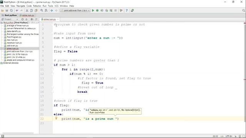Image resolution: width=246 pixels, height=138 pixels.
Task: Click the Save All toolbar icon
Action: [7, 10]
